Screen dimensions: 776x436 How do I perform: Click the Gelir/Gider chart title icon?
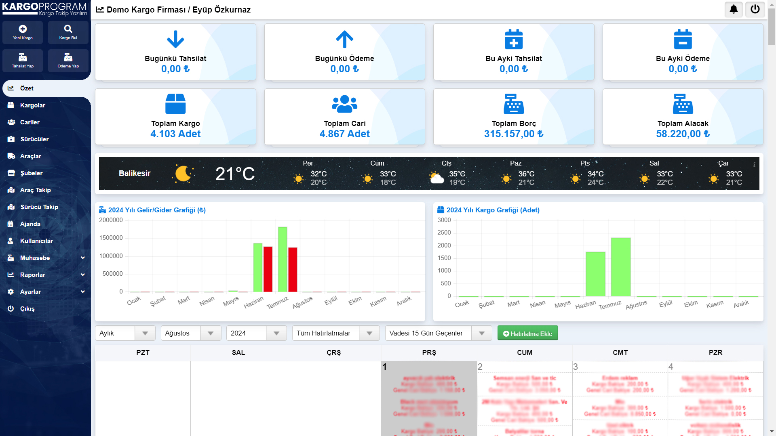102,210
